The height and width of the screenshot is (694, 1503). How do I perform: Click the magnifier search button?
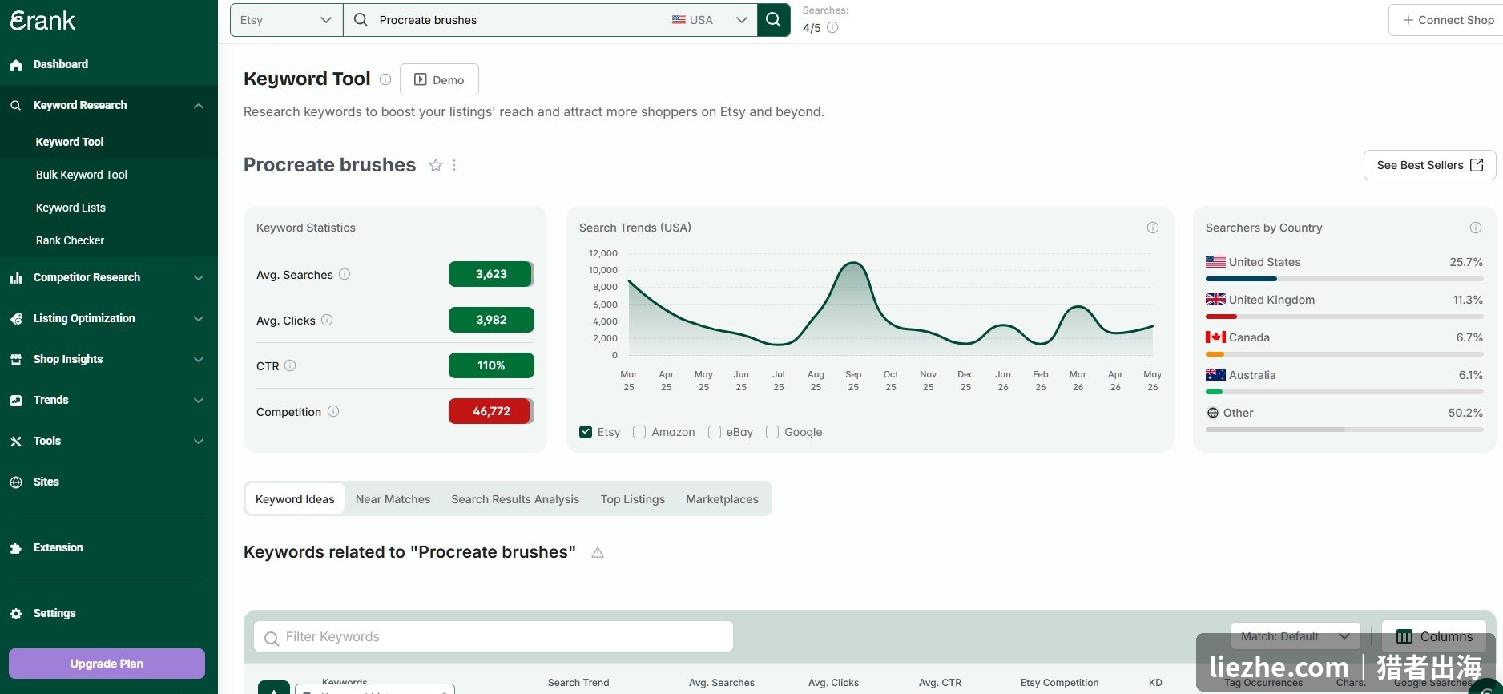[x=773, y=20]
